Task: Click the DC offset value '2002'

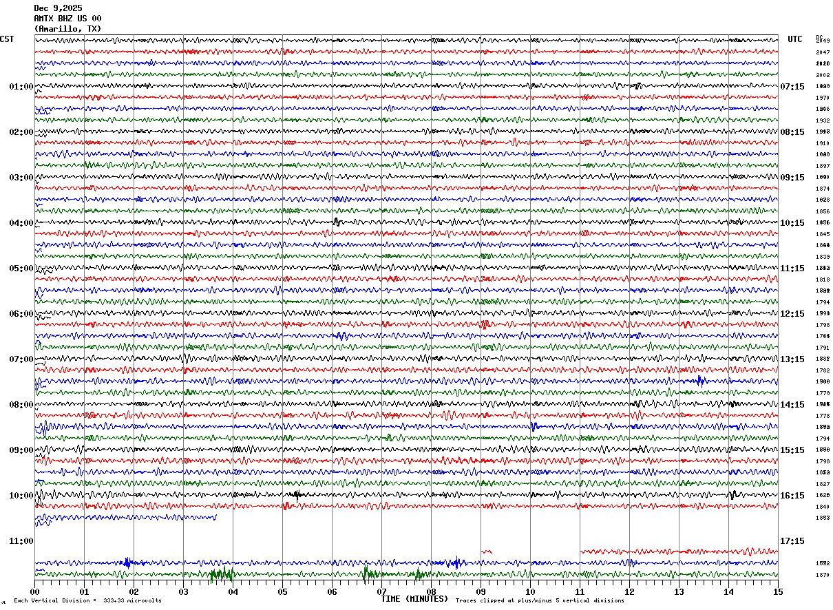Action: pyautogui.click(x=823, y=75)
